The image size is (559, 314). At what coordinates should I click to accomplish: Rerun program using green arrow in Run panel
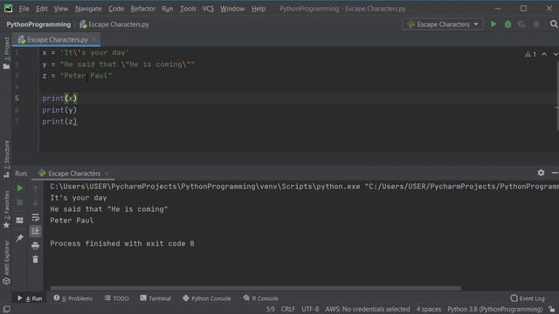point(19,188)
